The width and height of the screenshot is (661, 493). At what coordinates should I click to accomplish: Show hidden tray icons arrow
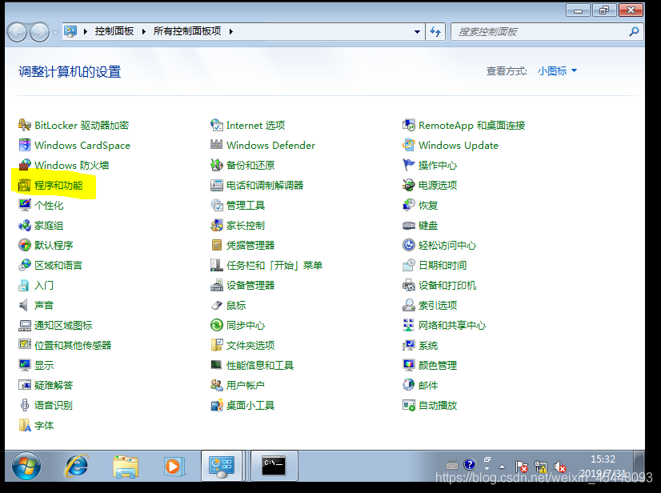pos(502,467)
